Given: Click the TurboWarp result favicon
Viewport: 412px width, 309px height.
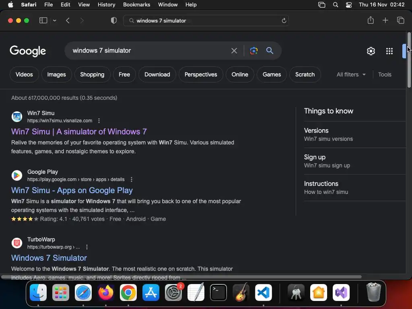Looking at the screenshot, I should (17, 243).
